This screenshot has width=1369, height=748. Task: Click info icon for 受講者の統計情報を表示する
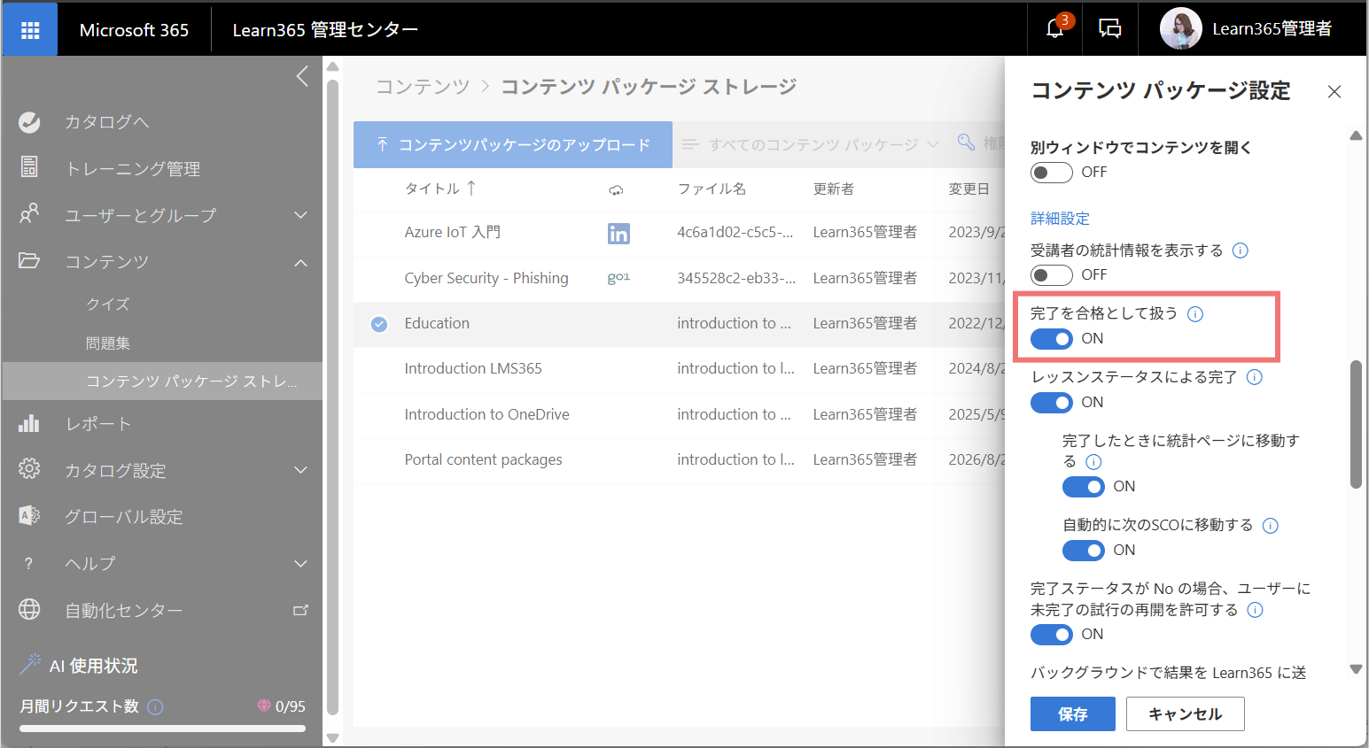point(1241,251)
